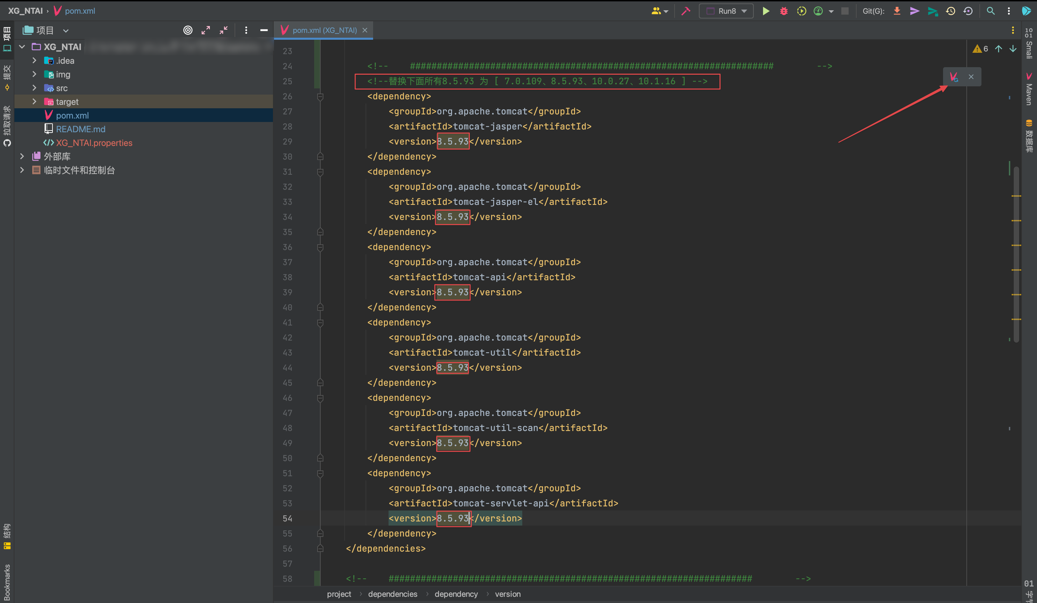Open README.md in project tree
This screenshot has width=1037, height=603.
click(x=81, y=129)
